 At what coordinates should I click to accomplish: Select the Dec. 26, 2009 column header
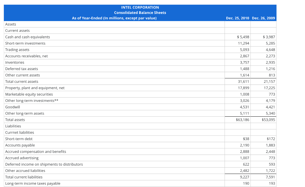tap(263, 18)
